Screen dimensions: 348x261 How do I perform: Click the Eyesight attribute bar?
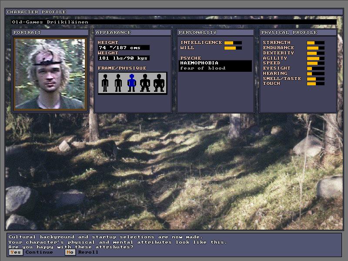[316, 68]
